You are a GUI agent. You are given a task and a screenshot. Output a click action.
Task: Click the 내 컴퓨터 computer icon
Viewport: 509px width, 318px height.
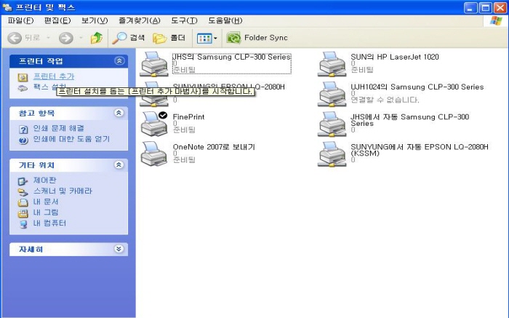[x=23, y=224]
